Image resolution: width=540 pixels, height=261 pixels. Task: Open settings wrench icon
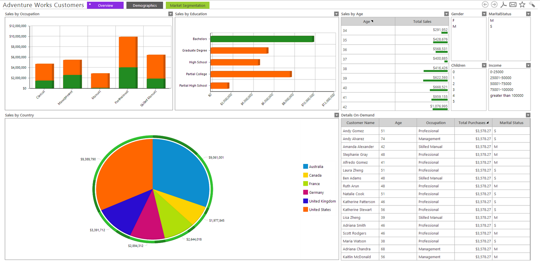pos(532,5)
